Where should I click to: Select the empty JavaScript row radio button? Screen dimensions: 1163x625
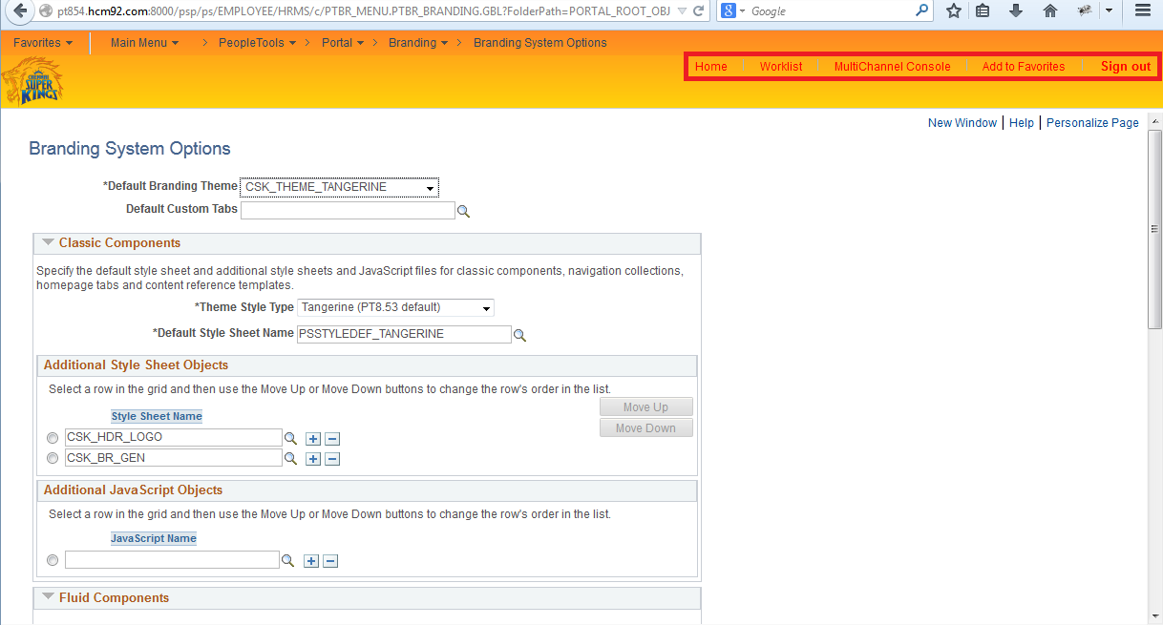click(53, 560)
